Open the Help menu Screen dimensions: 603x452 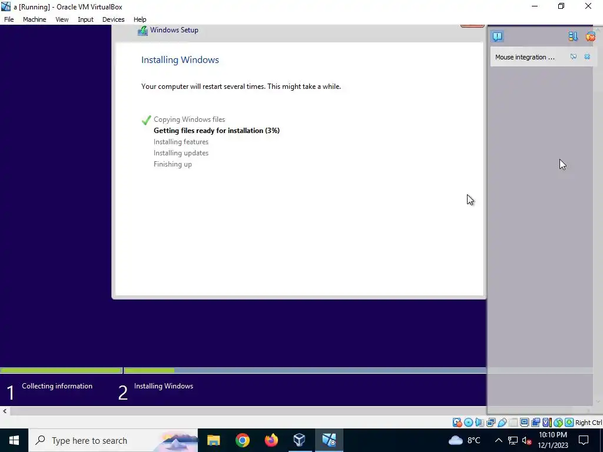pyautogui.click(x=140, y=19)
